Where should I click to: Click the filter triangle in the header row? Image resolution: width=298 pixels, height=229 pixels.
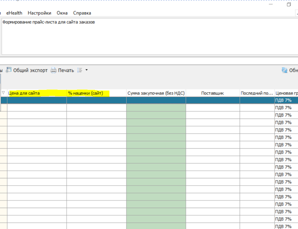(3, 93)
